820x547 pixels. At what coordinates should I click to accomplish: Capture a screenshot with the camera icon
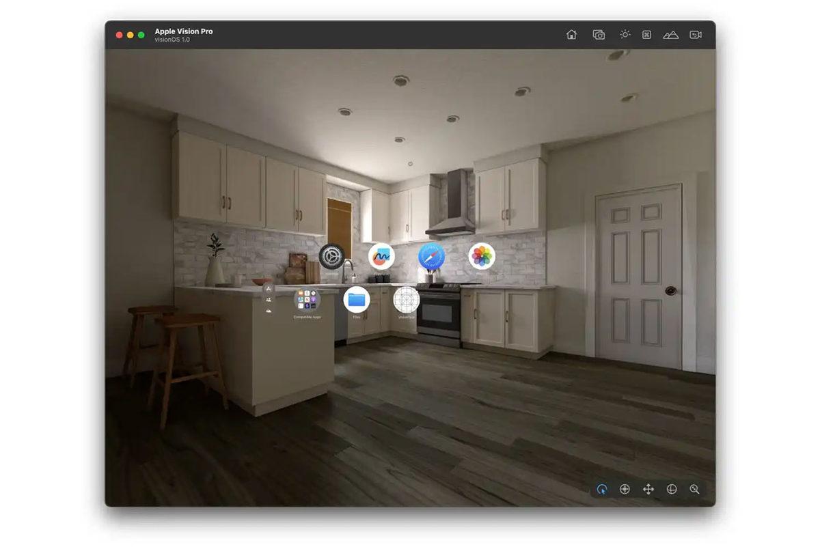tap(598, 33)
